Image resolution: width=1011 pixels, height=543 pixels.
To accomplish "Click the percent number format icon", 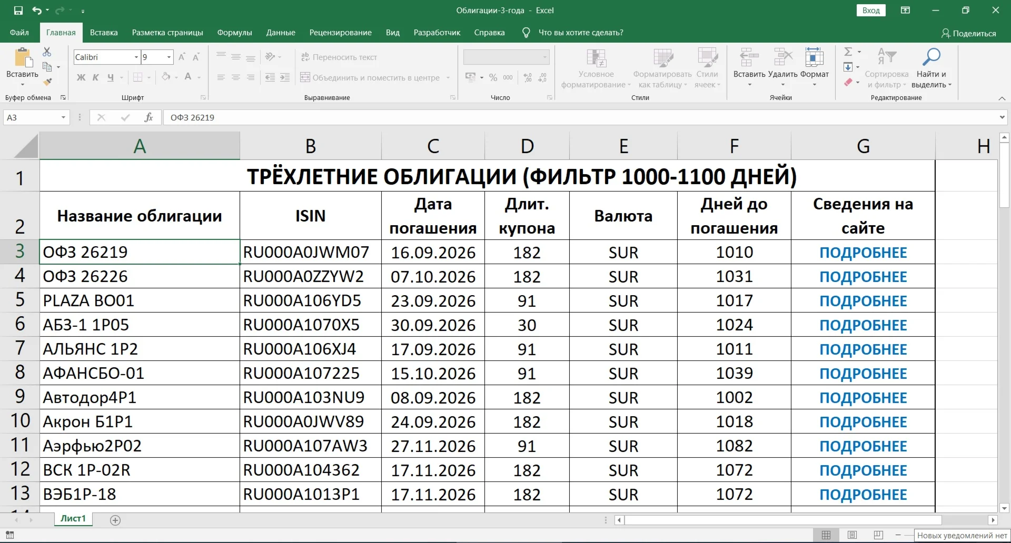I will (x=493, y=77).
